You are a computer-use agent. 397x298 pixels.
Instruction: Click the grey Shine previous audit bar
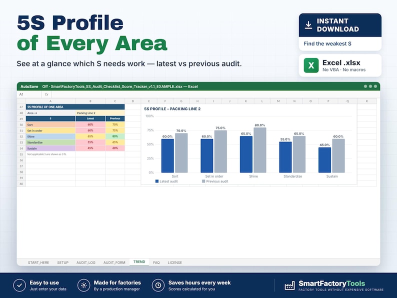point(260,150)
